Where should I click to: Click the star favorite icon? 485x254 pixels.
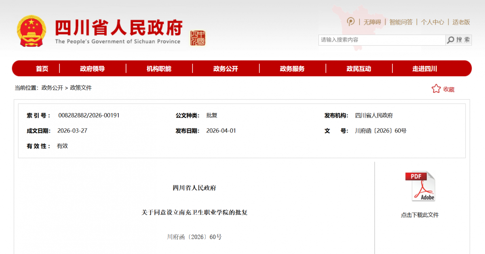pyautogui.click(x=436, y=89)
